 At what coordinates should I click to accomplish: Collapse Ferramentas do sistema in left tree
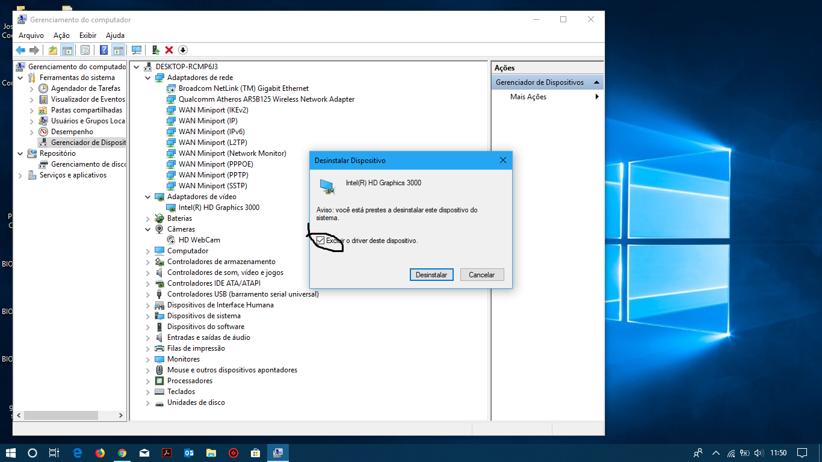(x=20, y=78)
